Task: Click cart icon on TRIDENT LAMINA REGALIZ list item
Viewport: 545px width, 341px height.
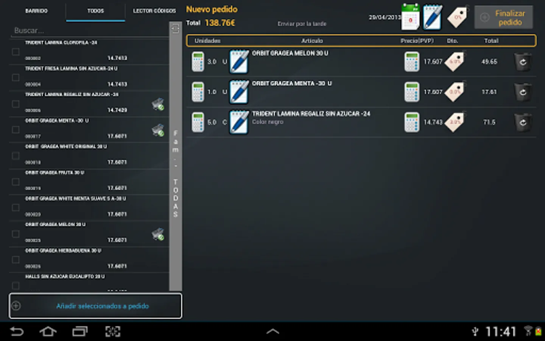Action: (x=158, y=104)
